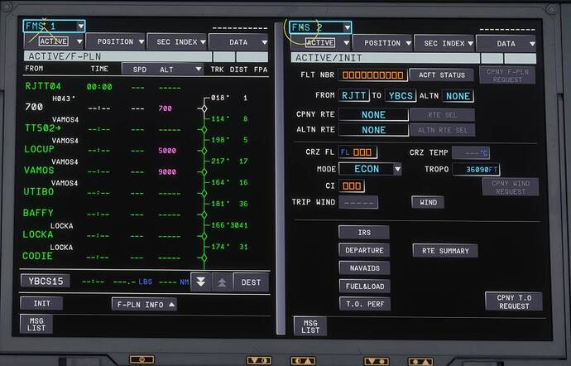Select the LOCUP waypoint
The image size is (571, 366).
tap(39, 149)
